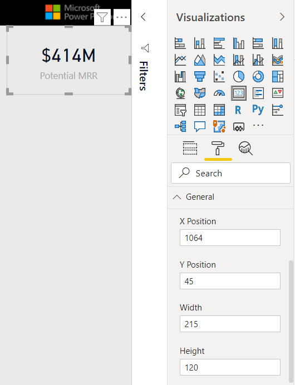This screenshot has height=385, width=295.
Task: Choose the Python visual icon
Action: coord(258,110)
